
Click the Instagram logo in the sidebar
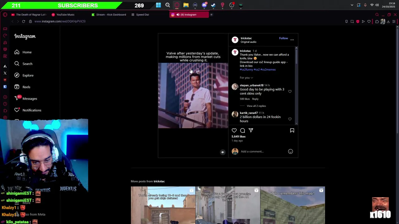point(25,36)
